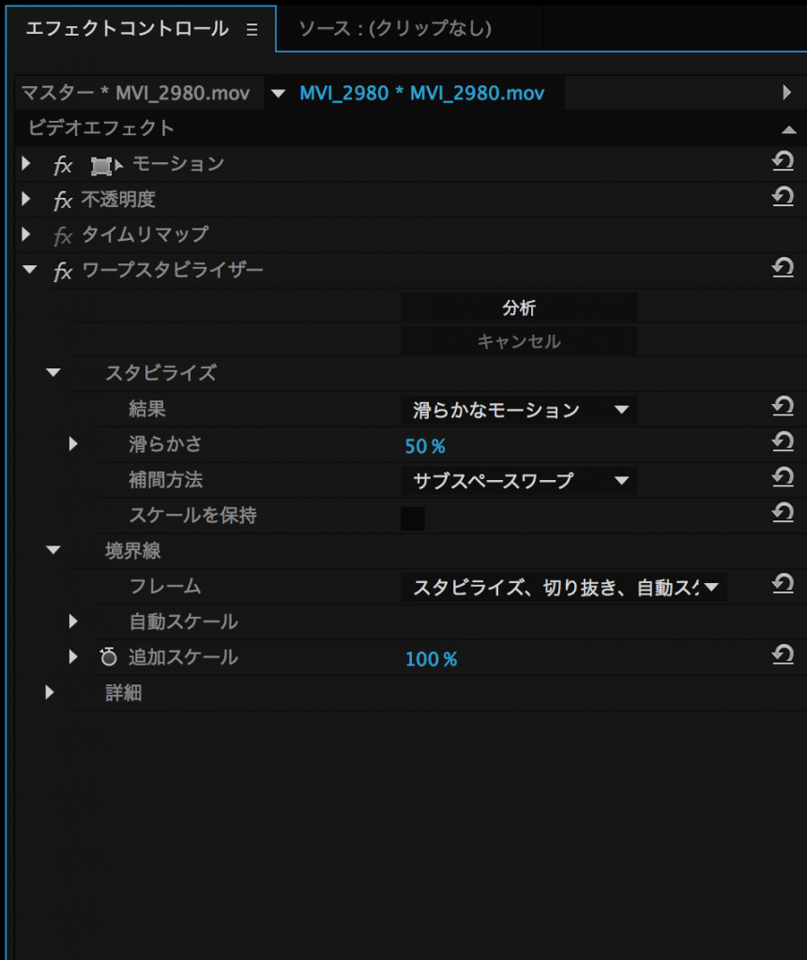Disable the fx toggle for 不透明度
Screen dimensions: 807x960
click(63, 201)
